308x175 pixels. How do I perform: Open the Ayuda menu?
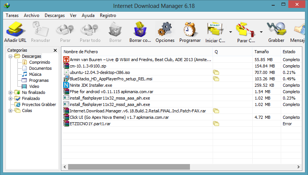pyautogui.click(x=88, y=15)
